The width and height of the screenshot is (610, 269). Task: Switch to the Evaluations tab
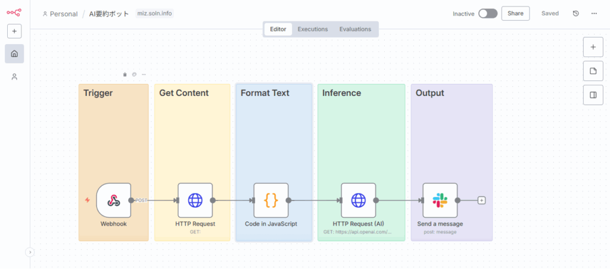pos(355,29)
